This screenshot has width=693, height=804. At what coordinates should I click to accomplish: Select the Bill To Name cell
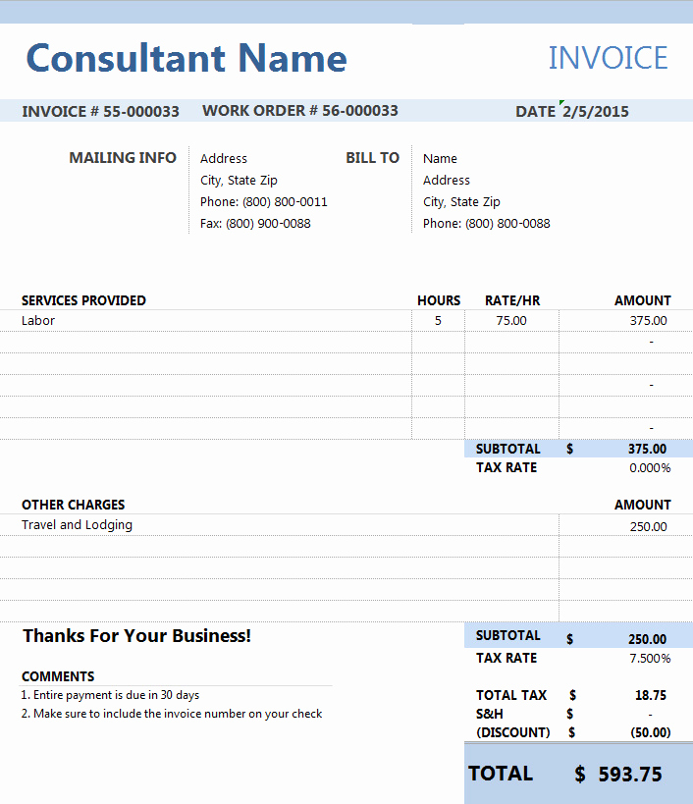coord(440,158)
